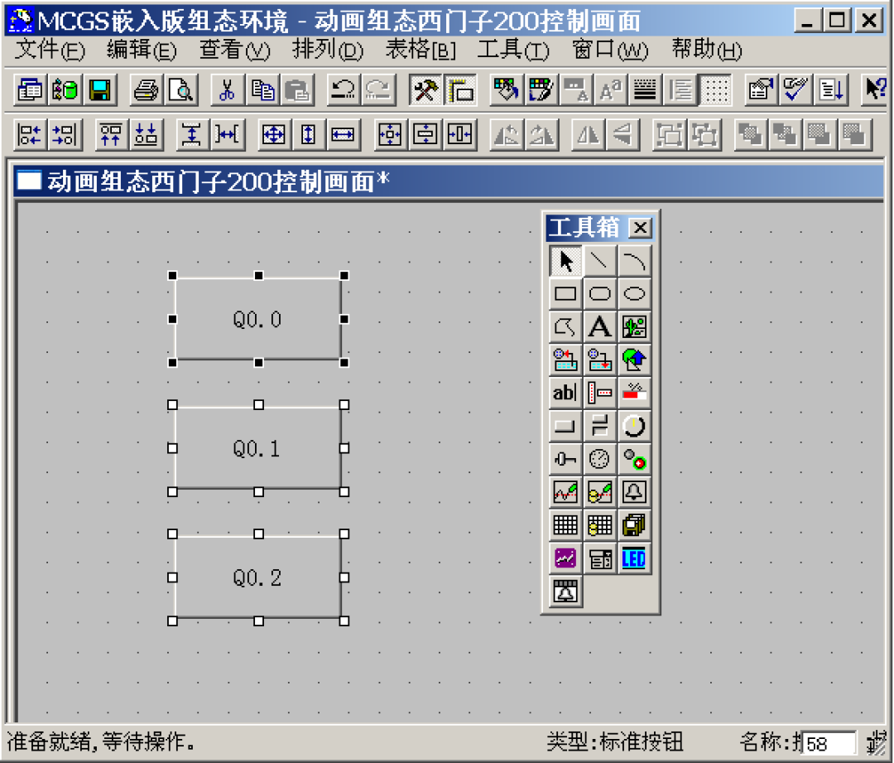The image size is (894, 763).
Task: Select the standard button tool
Action: (x=565, y=426)
